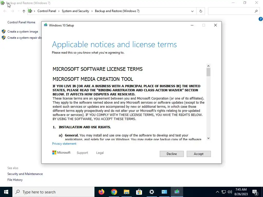Viewport: 263px width, 197px height.
Task: Open address bar history dropdown
Action: (192, 11)
